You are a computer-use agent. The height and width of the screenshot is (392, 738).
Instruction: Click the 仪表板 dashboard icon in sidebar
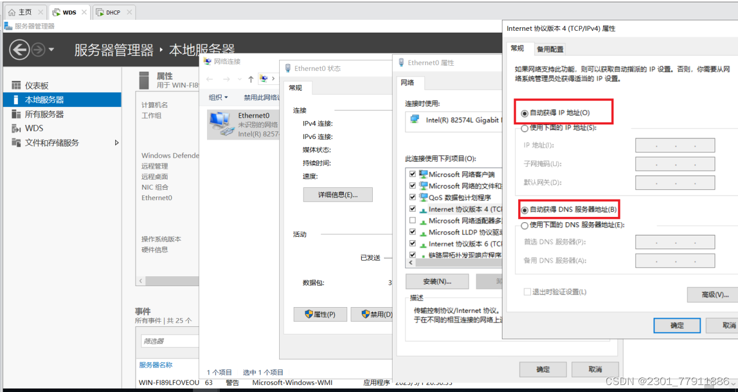coord(16,85)
